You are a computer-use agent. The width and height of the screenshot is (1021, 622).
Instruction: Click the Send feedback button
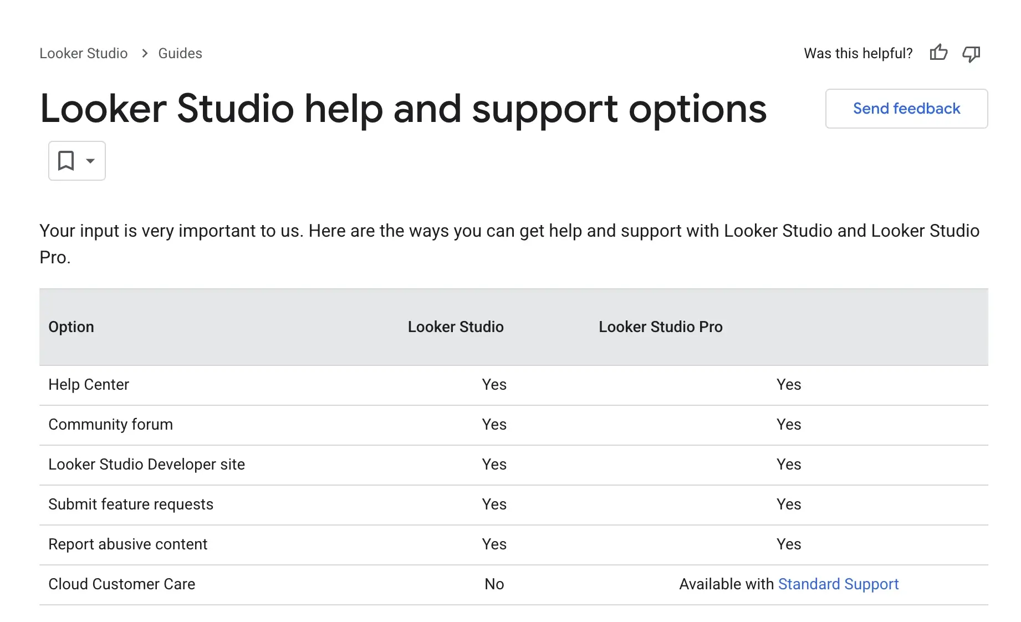point(906,109)
